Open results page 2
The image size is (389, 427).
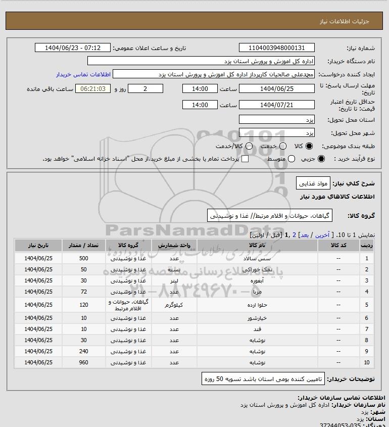tap(294, 235)
